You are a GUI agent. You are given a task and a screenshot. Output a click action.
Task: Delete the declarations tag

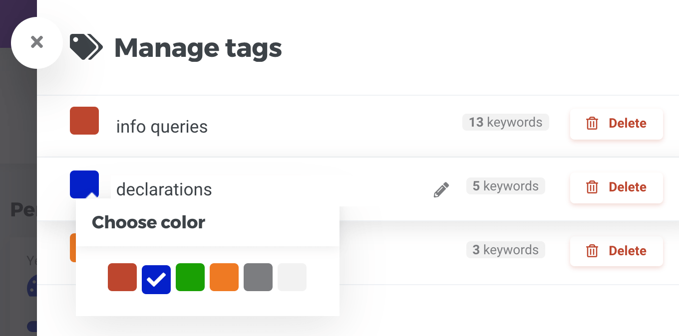tap(617, 187)
